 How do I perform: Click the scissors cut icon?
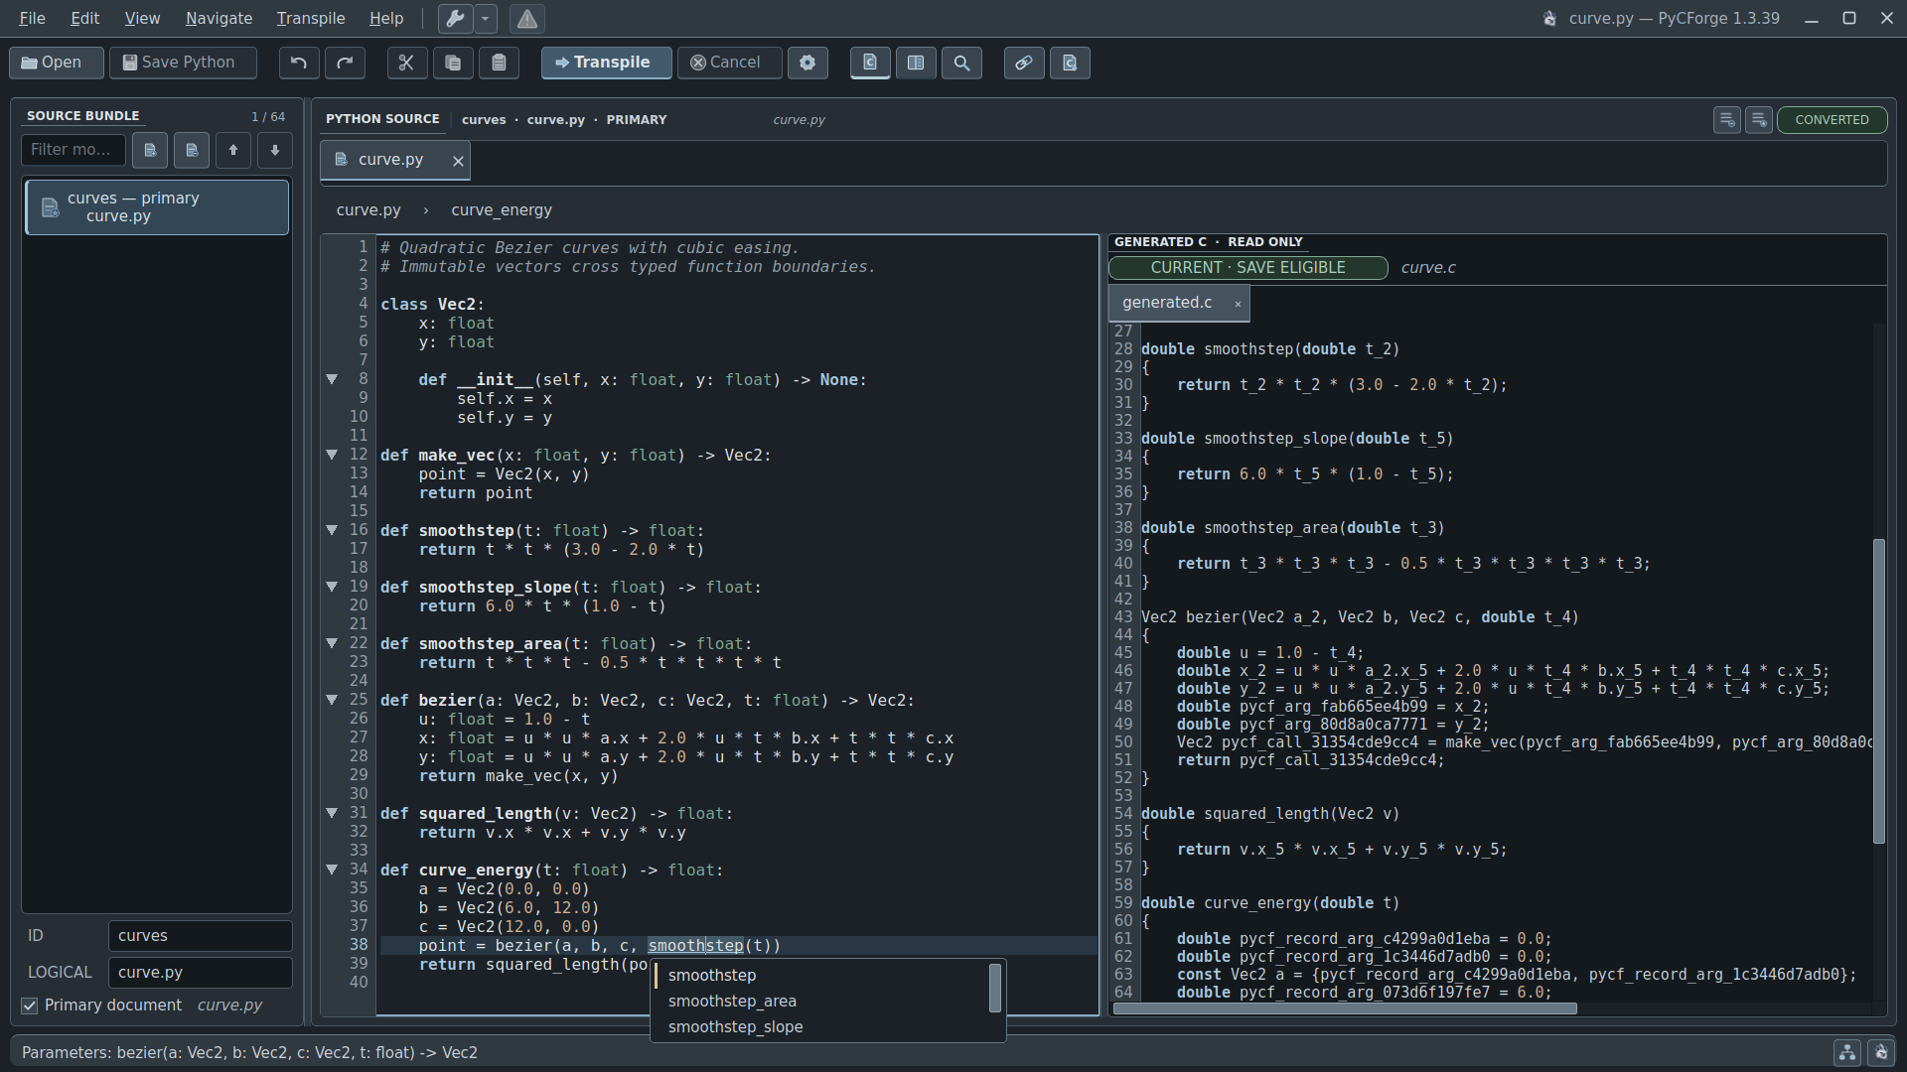406,63
